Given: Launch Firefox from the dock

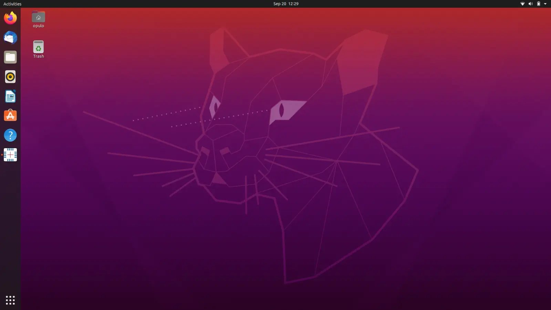Looking at the screenshot, I should coord(10,18).
